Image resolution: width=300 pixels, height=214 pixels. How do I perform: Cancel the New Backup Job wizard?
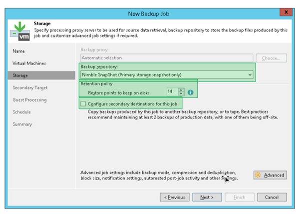tap(272, 197)
